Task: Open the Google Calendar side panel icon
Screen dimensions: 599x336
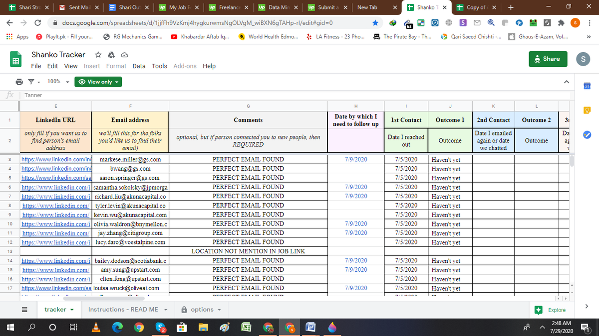Action: (x=587, y=87)
